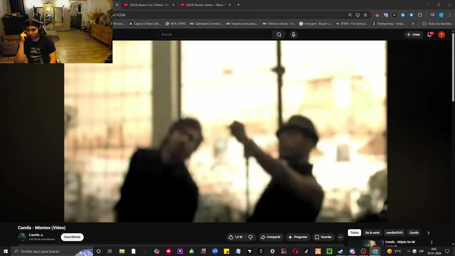
Task: Open Windows Start menu
Action: click(x=6, y=251)
